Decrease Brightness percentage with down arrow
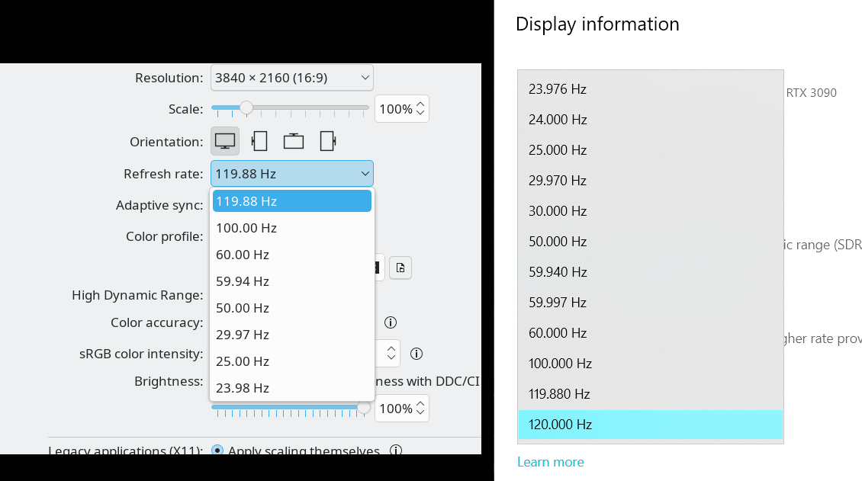This screenshot has height=481, width=862. tap(420, 413)
